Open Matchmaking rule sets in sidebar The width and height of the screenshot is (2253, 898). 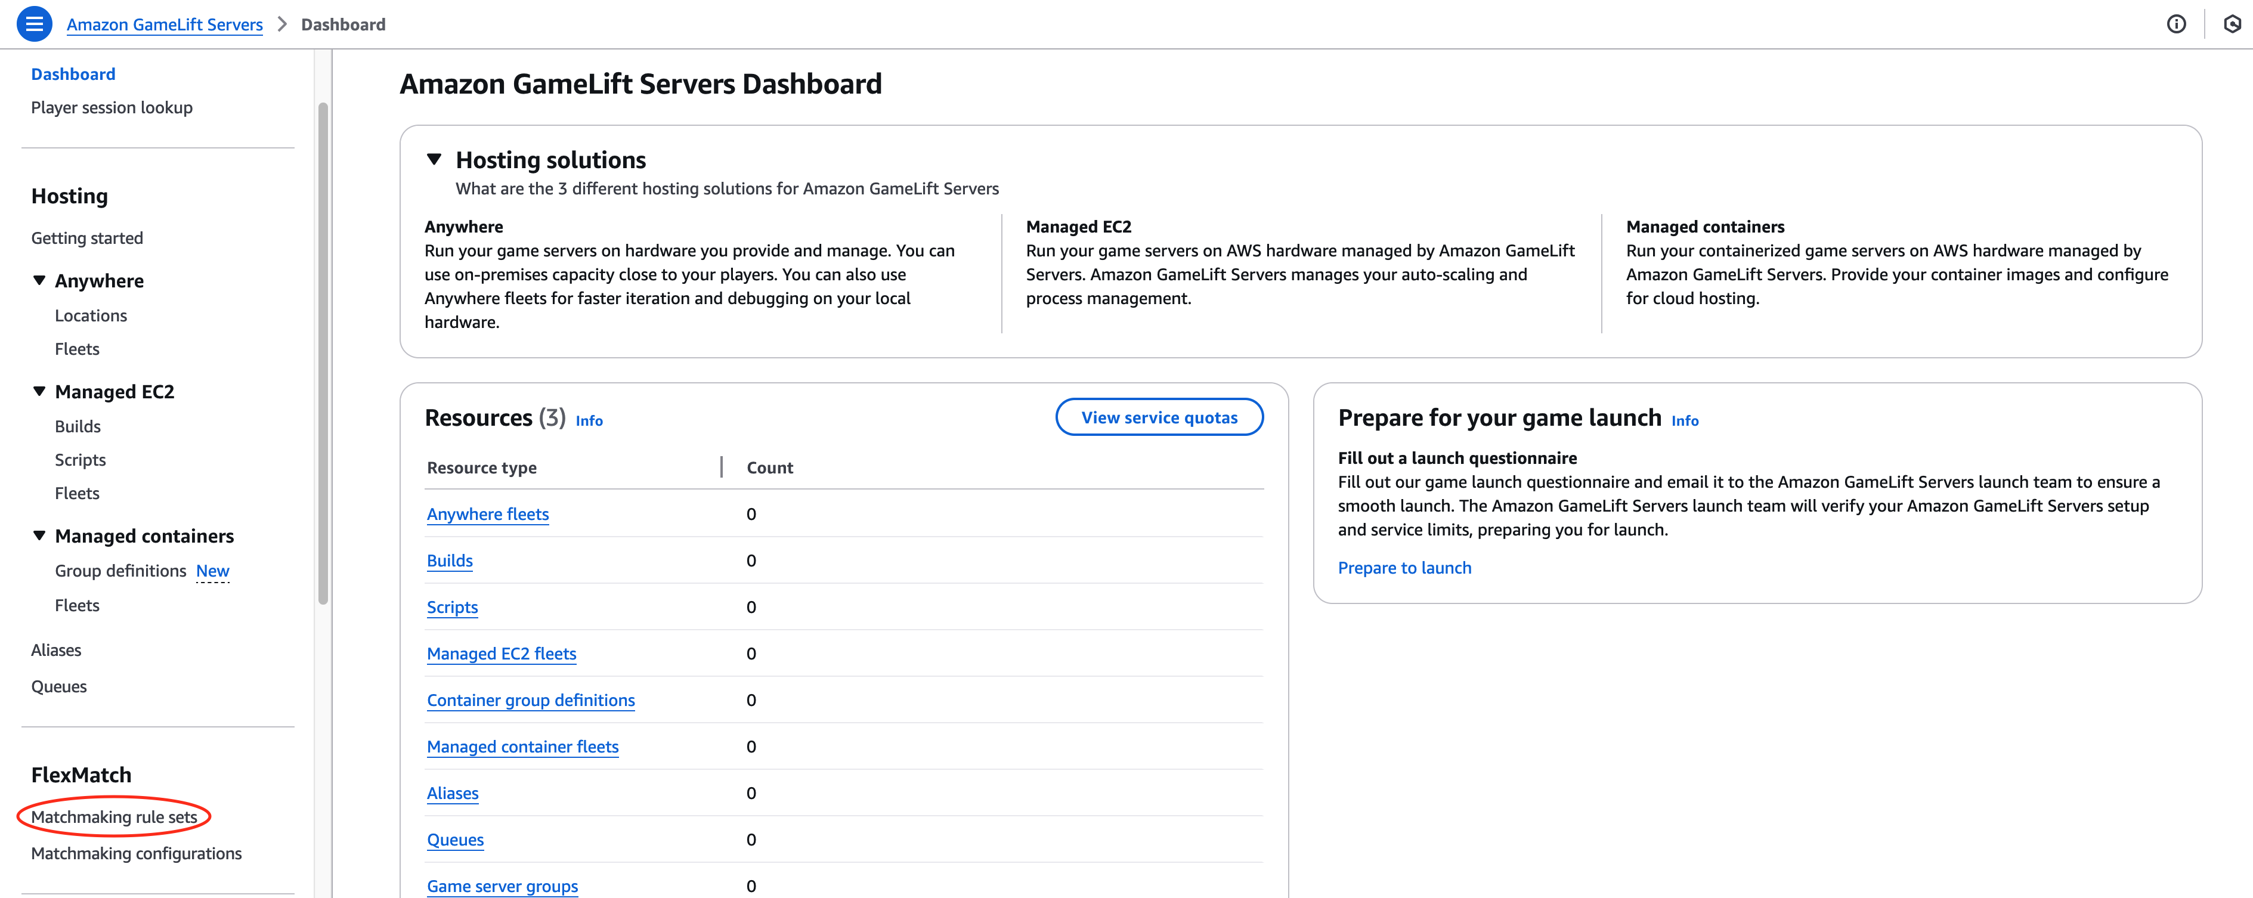(114, 817)
